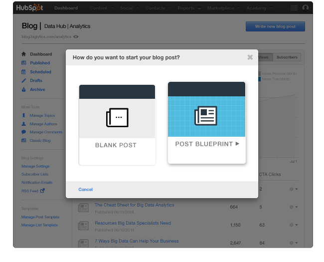This screenshot has height=262, width=324.
Task: Switch to the Subscribers tab
Action: click(x=287, y=57)
